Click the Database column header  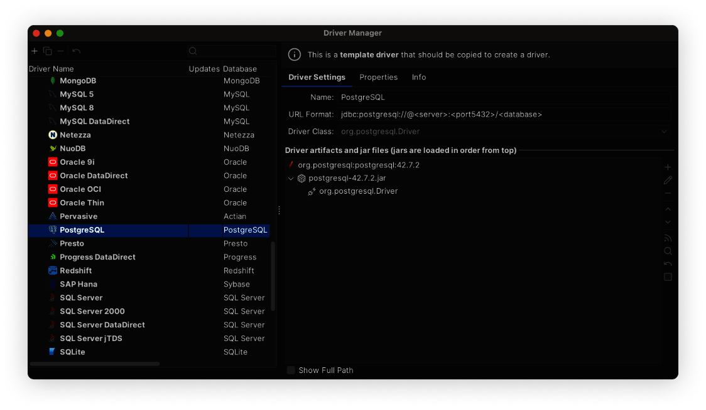pos(240,69)
